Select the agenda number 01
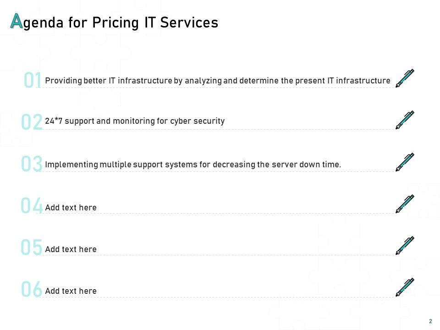 click(x=33, y=81)
